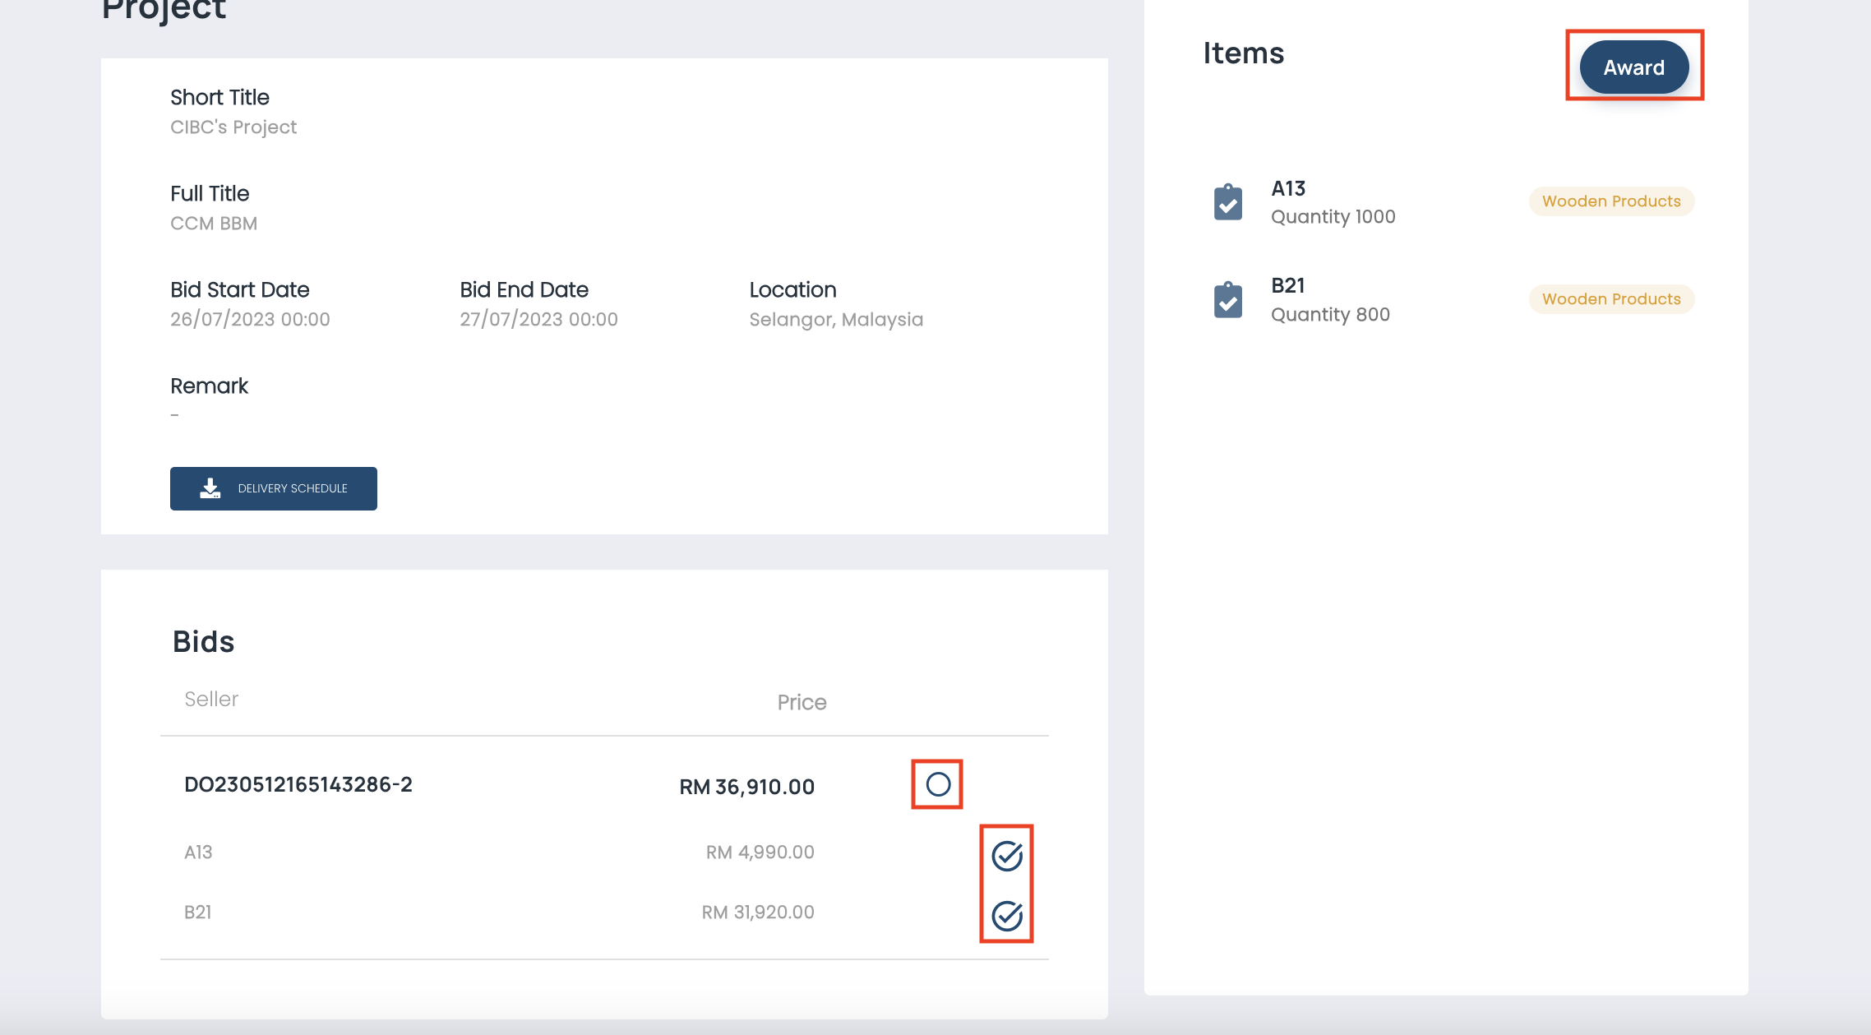The width and height of the screenshot is (1871, 1035).
Task: Open seller bid DO230512165143286-2
Action: click(x=298, y=784)
